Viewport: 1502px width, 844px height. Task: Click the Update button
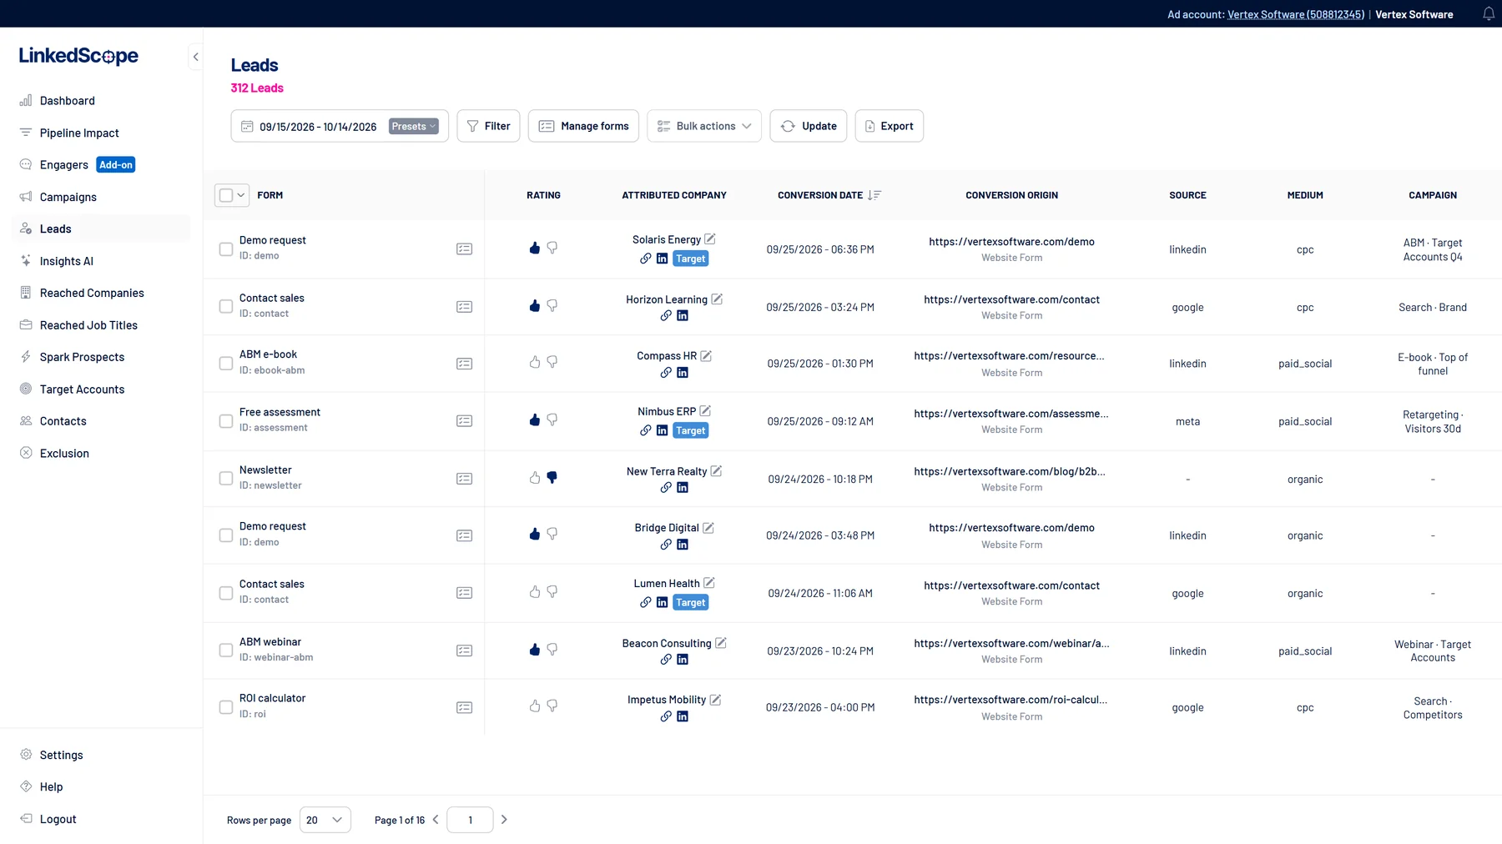[809, 126]
